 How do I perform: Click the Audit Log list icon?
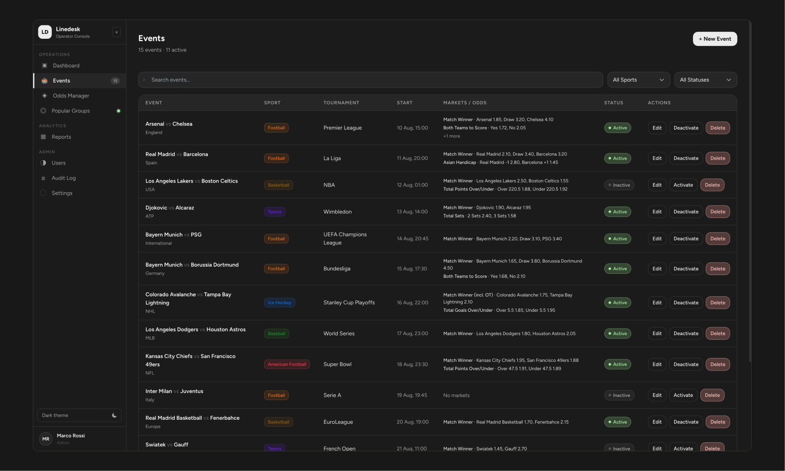[x=43, y=178]
